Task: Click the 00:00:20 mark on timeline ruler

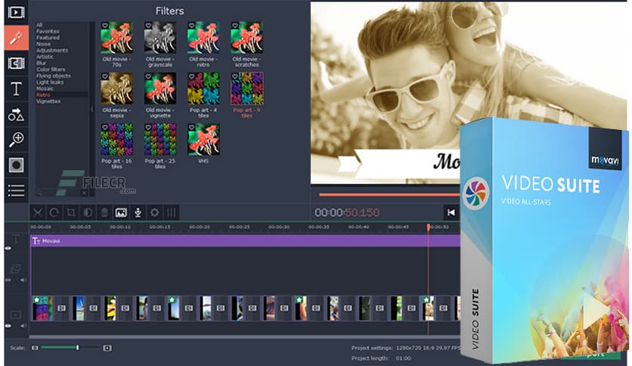Action: pos(199,227)
